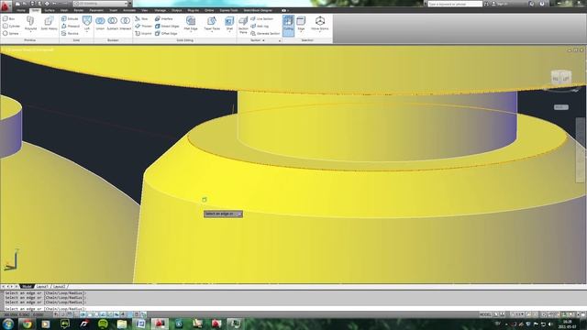The height and width of the screenshot is (330, 587).
Task: Open the AutoCAD application menu button
Action: (6, 6)
